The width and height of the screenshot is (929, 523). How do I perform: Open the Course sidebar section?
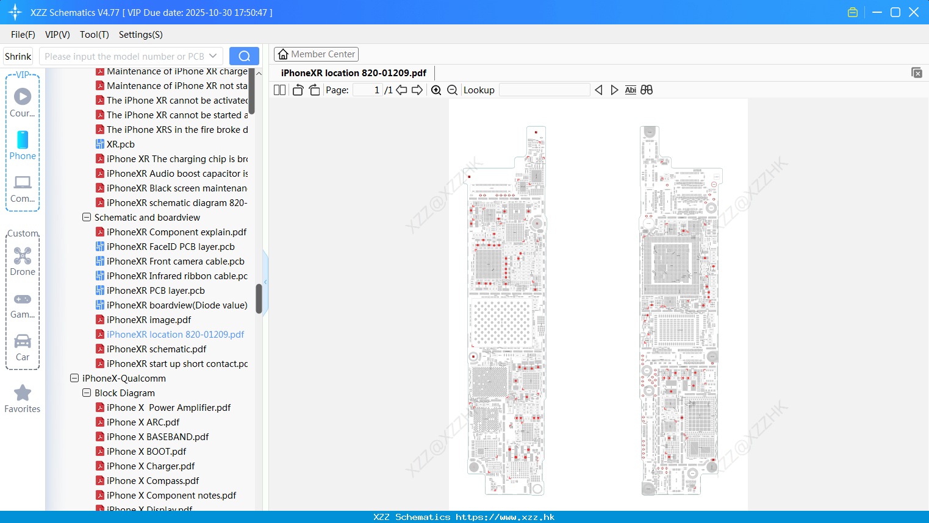23,102
